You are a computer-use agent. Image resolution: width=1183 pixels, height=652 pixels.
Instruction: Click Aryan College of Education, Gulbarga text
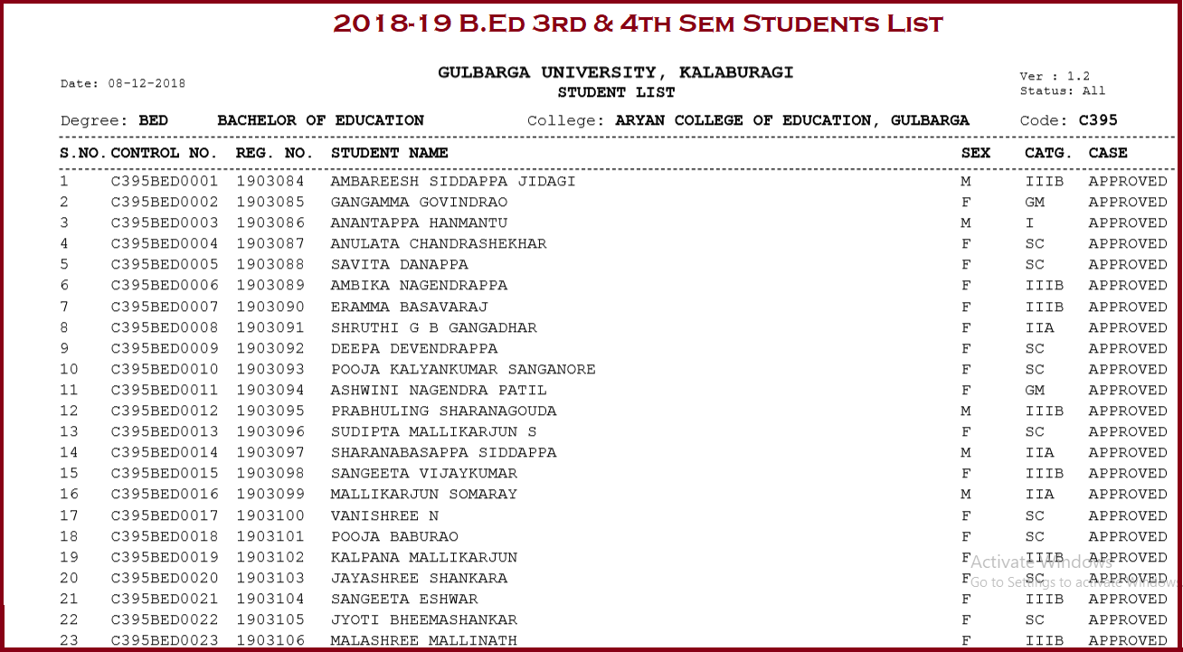(x=791, y=120)
